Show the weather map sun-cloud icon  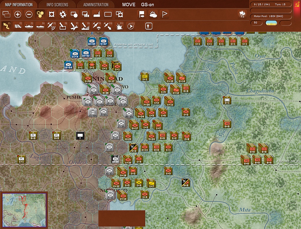click(x=153, y=14)
